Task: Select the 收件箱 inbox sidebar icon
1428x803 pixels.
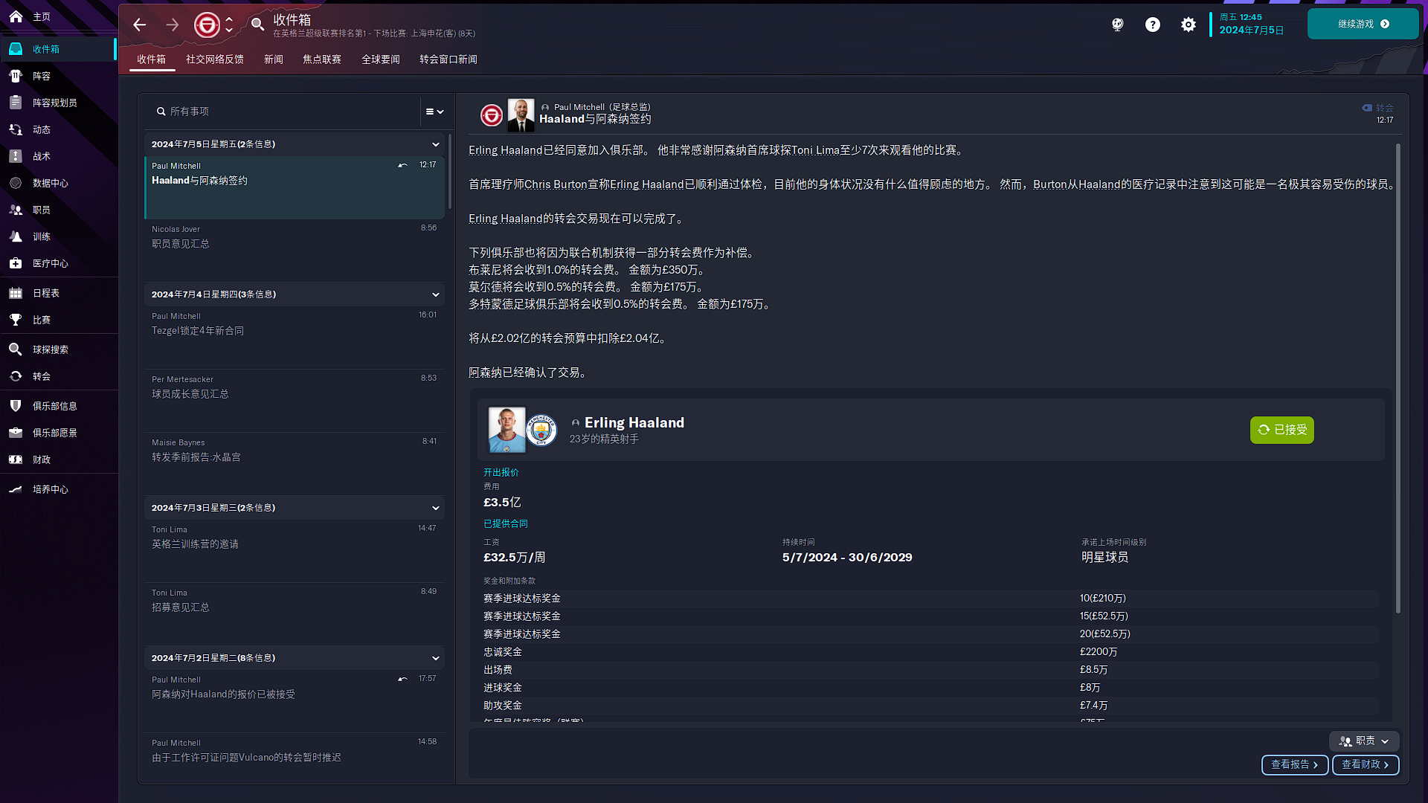Action: [16, 49]
